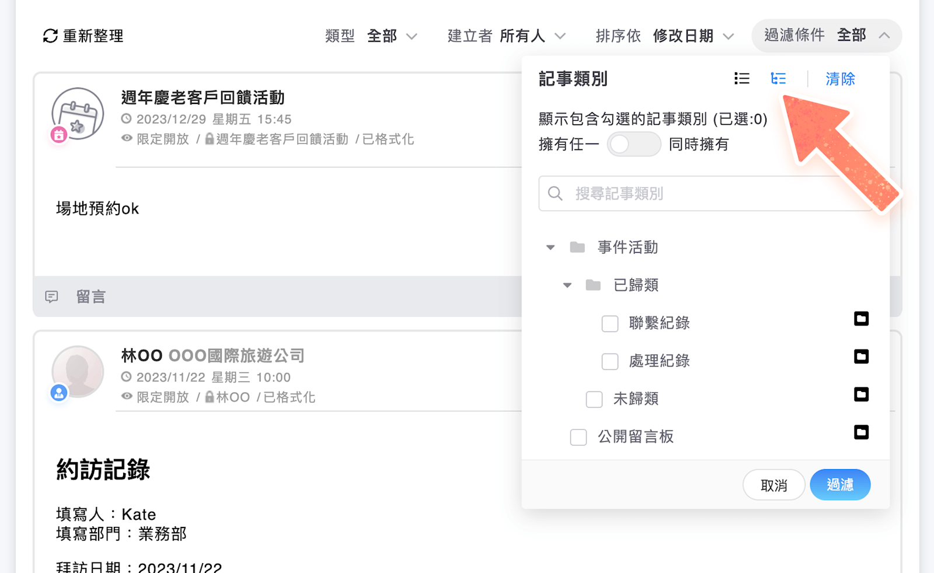Viewport: 934px width, 573px height.
Task: Click the 搜尋記事類別 search field
Action: (x=706, y=194)
